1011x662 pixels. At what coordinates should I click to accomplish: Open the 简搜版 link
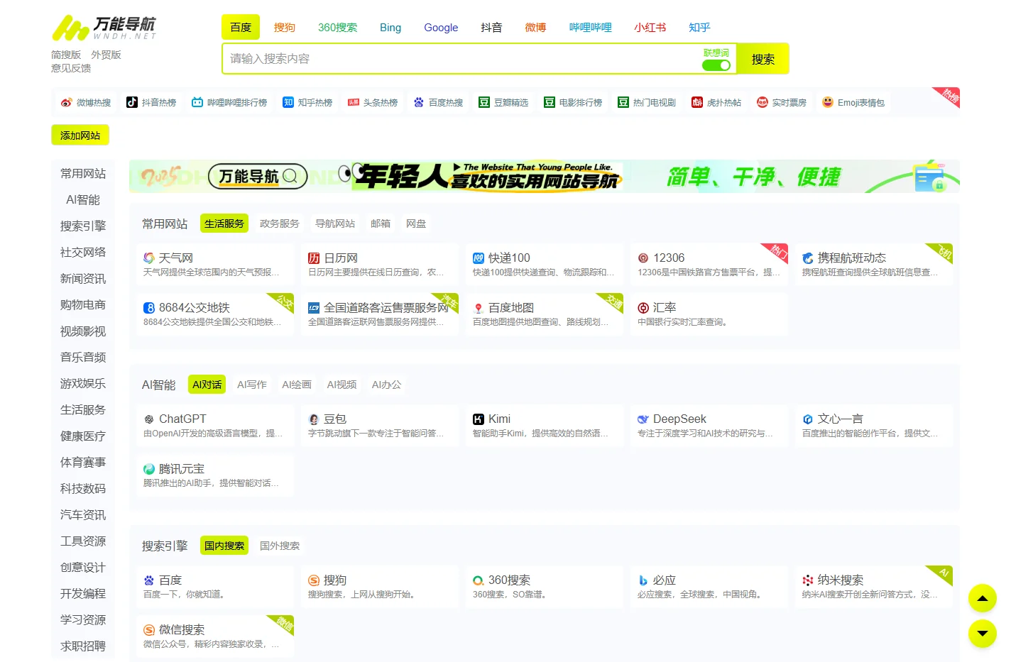[x=66, y=55]
